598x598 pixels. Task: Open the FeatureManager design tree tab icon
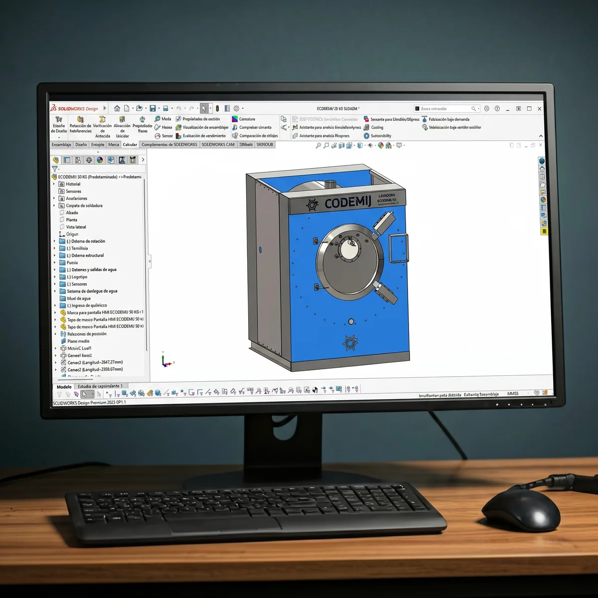56,160
